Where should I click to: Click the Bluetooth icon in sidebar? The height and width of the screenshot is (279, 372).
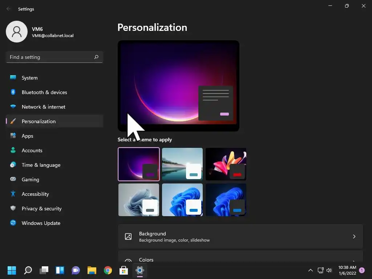13,92
